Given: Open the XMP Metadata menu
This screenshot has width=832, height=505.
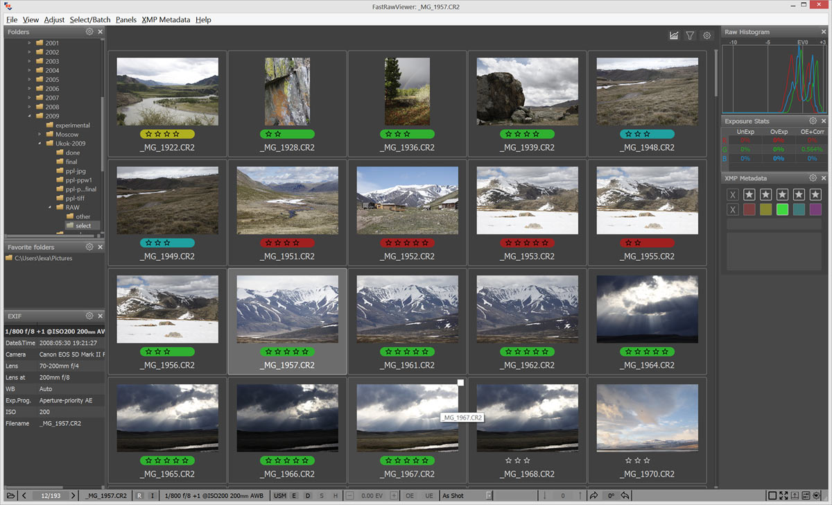Looking at the screenshot, I should (x=166, y=19).
